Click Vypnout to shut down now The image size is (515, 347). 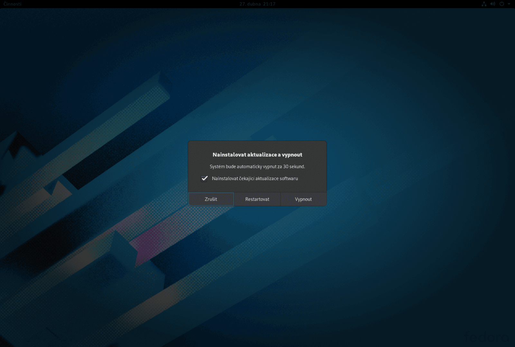point(303,199)
